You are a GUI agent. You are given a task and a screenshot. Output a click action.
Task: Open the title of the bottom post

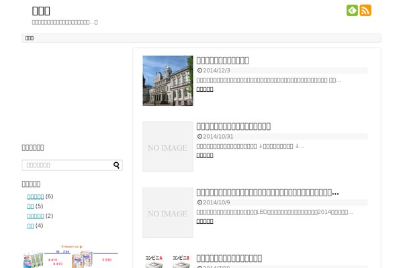[229, 258]
